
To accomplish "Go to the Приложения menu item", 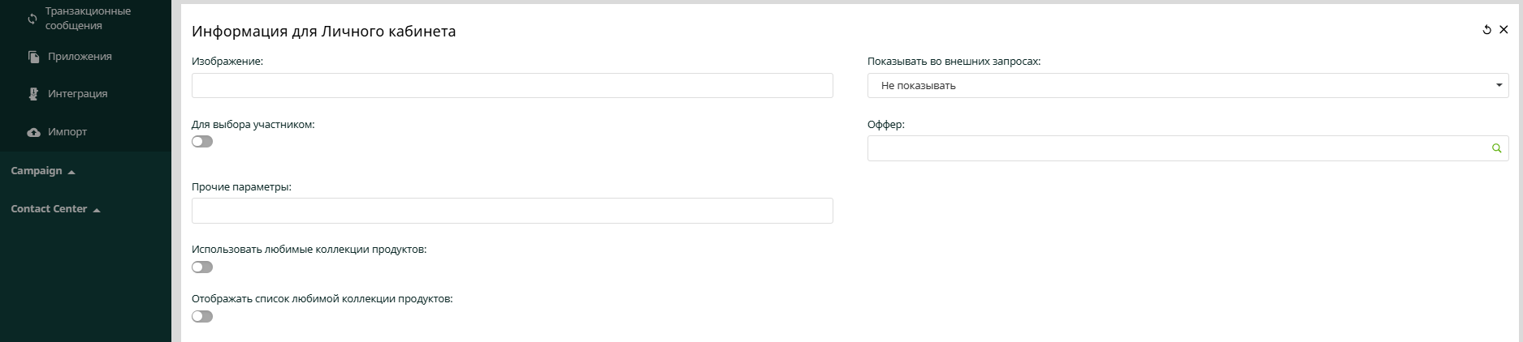I will (x=80, y=57).
